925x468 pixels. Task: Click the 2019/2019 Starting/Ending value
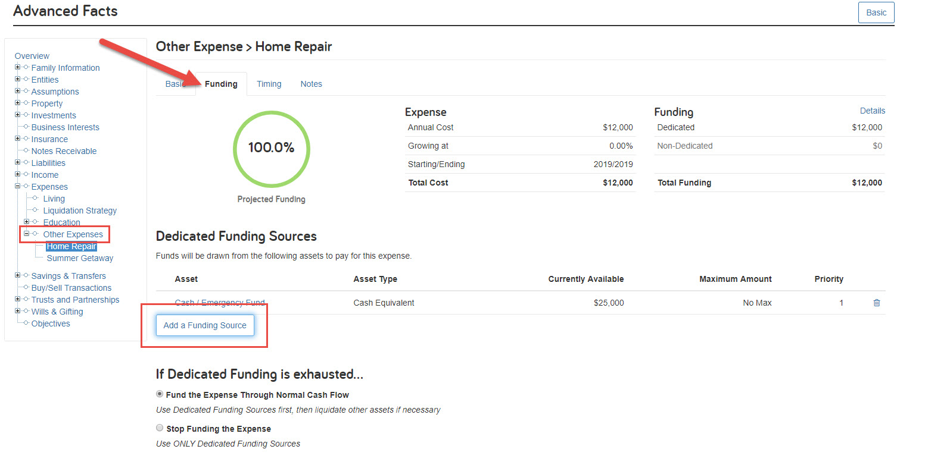[613, 164]
